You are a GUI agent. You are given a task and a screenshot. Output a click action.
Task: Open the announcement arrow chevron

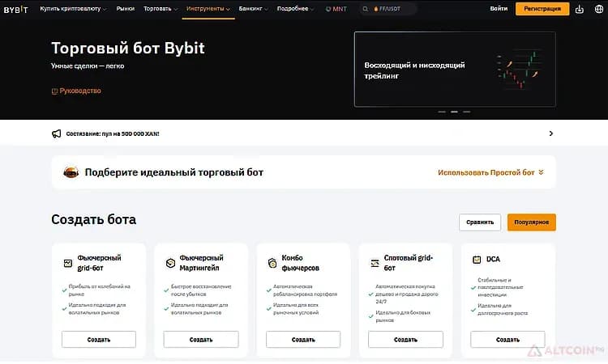coord(551,133)
